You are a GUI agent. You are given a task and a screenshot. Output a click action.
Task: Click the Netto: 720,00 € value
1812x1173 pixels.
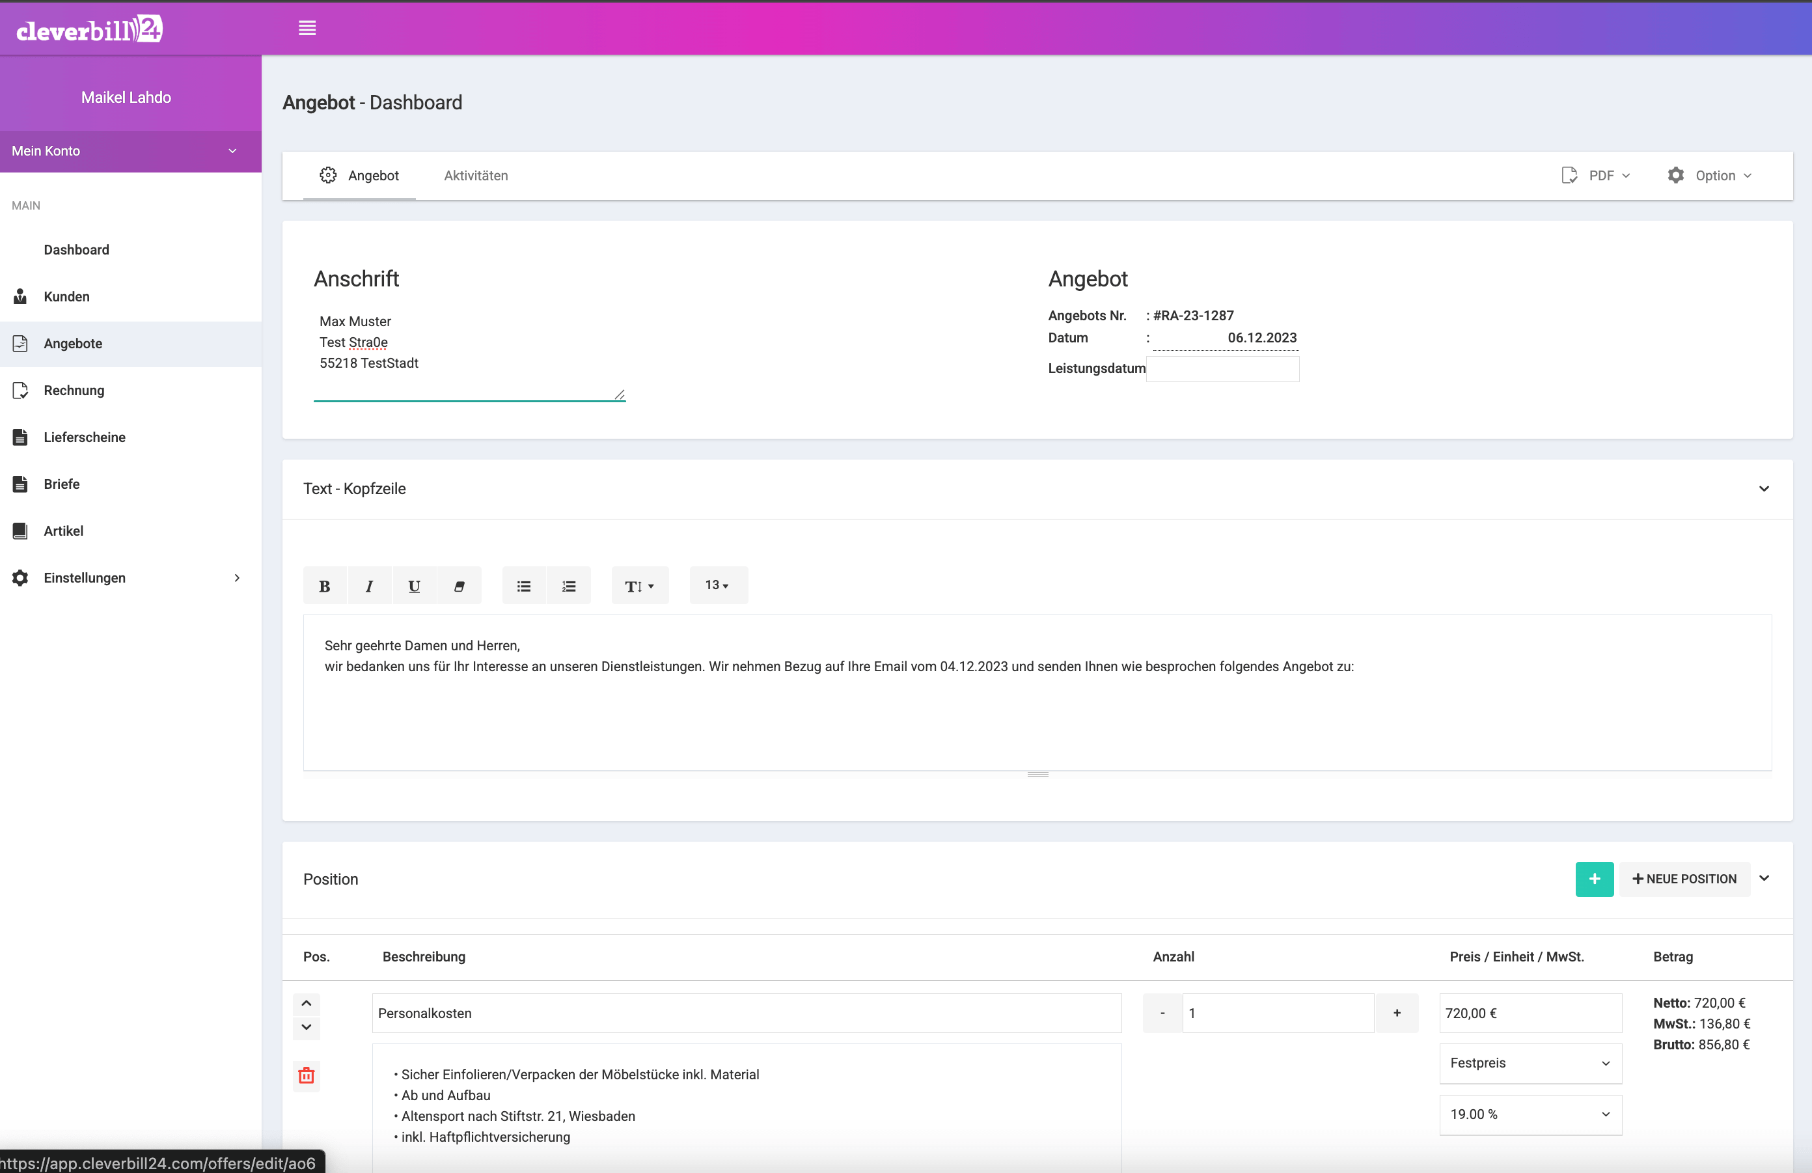tap(1699, 1002)
